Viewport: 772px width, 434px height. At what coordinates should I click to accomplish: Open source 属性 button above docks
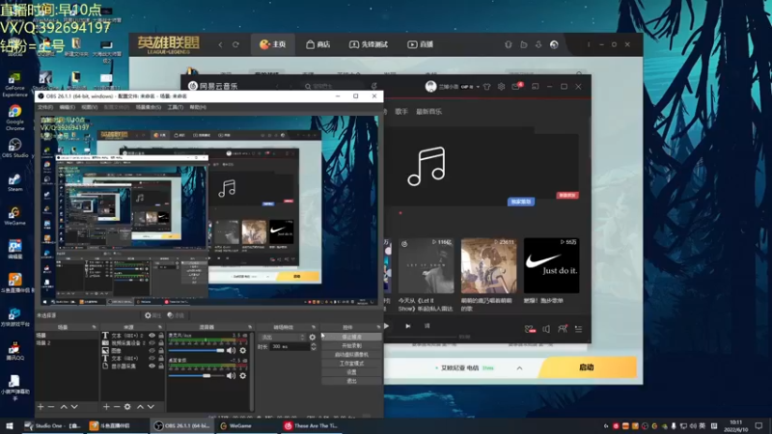(152, 315)
